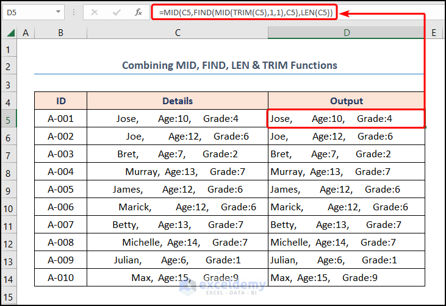Select the Output cell for Jose

pos(346,118)
